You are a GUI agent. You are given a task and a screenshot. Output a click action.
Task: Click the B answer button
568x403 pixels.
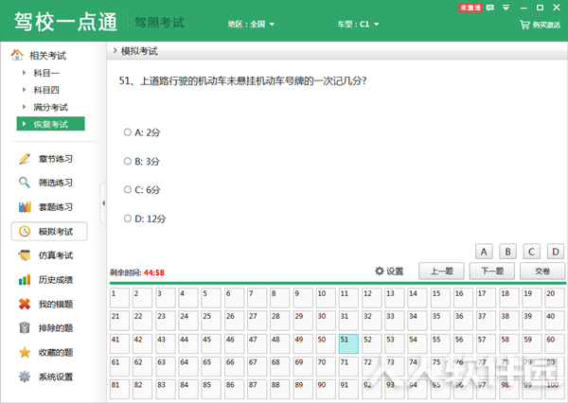(x=507, y=252)
